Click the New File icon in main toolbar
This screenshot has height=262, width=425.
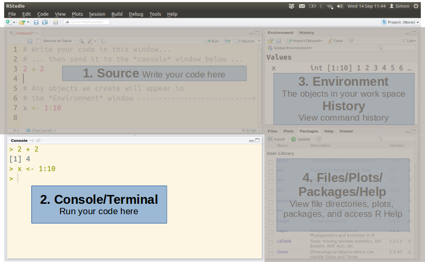click(x=9, y=22)
